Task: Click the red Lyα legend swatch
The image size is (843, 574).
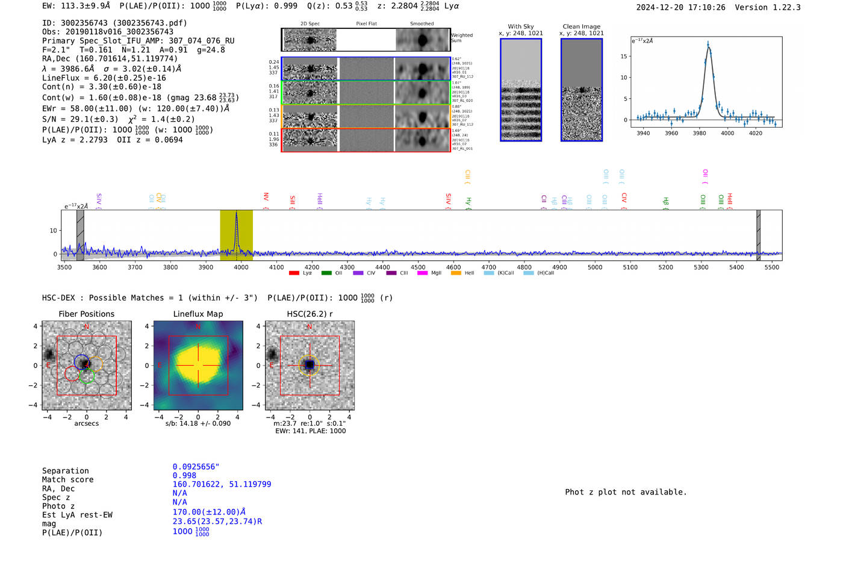Action: click(x=294, y=273)
